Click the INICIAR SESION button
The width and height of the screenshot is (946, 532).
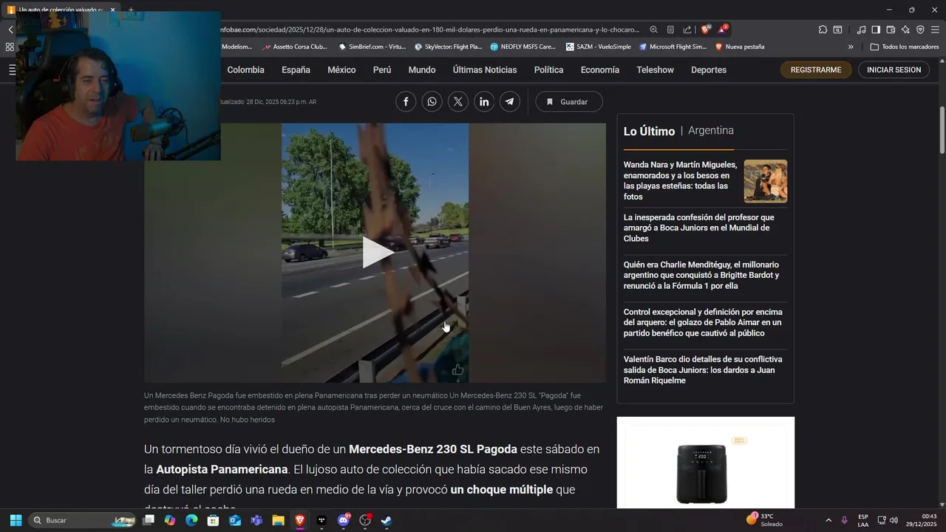point(894,69)
